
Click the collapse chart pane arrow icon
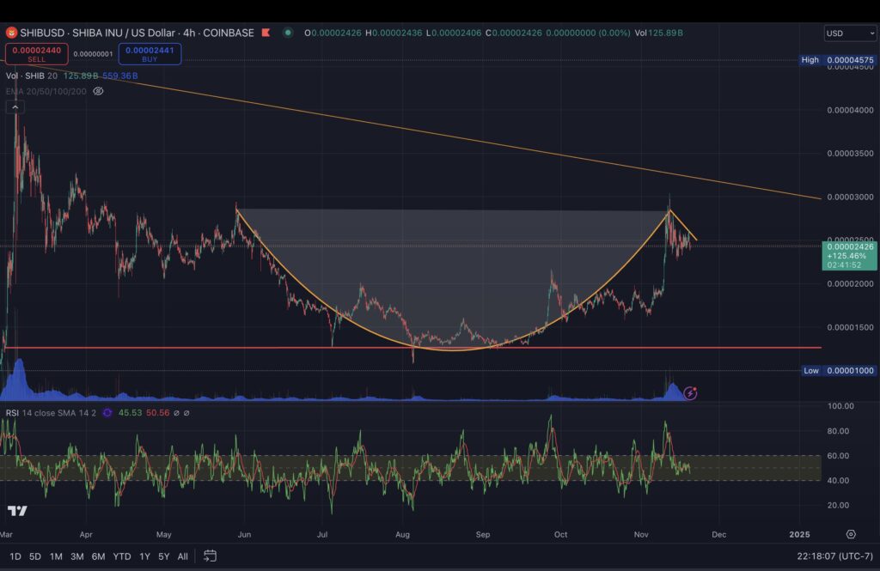click(15, 106)
